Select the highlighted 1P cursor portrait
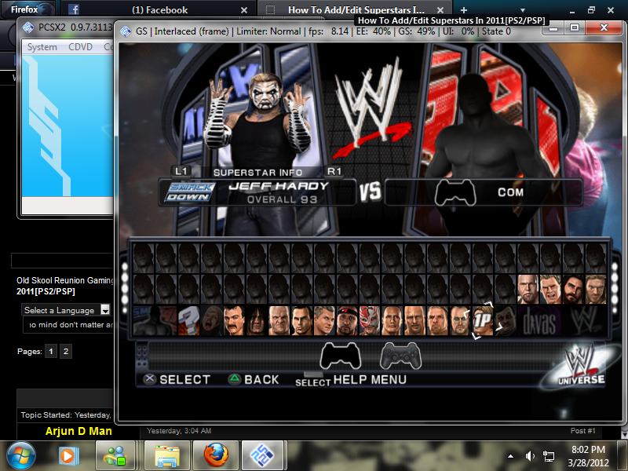Screen dimensions: 628x471 483,320
